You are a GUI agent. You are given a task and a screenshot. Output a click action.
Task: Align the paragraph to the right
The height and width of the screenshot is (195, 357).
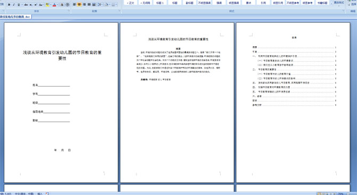coord(84,4)
